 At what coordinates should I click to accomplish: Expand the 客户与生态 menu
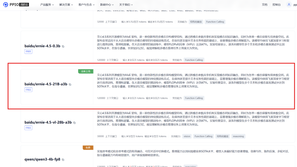click(87, 5)
